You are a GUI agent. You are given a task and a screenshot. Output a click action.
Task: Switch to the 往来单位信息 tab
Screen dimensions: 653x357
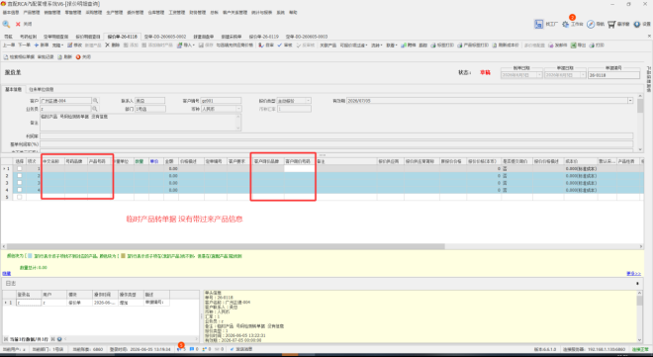41,89
